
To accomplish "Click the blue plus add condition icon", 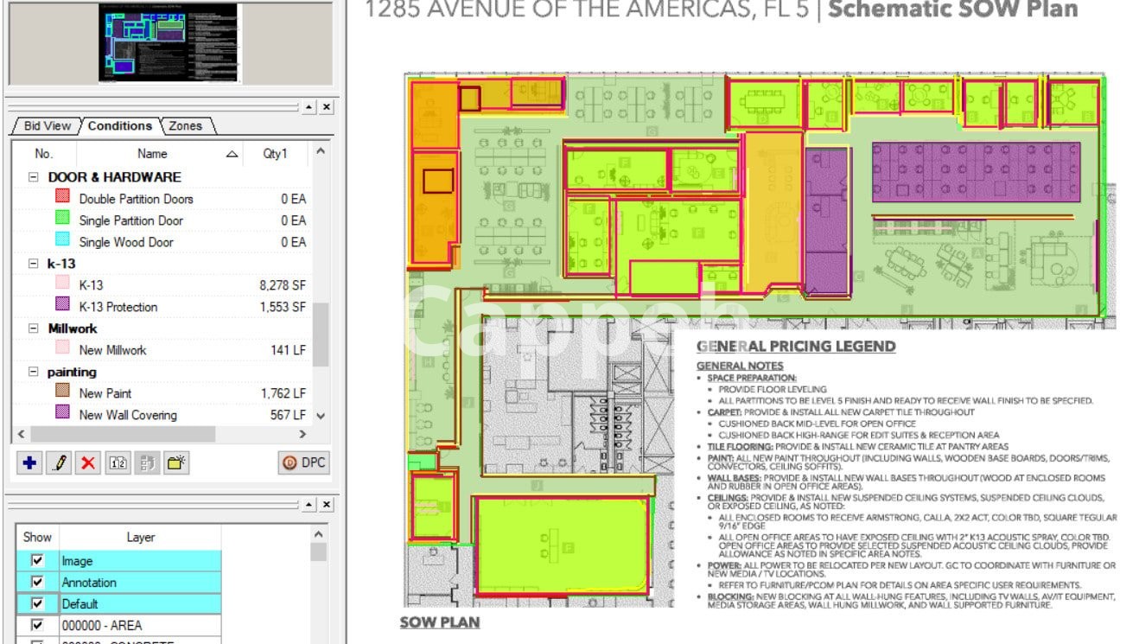I will click(29, 463).
